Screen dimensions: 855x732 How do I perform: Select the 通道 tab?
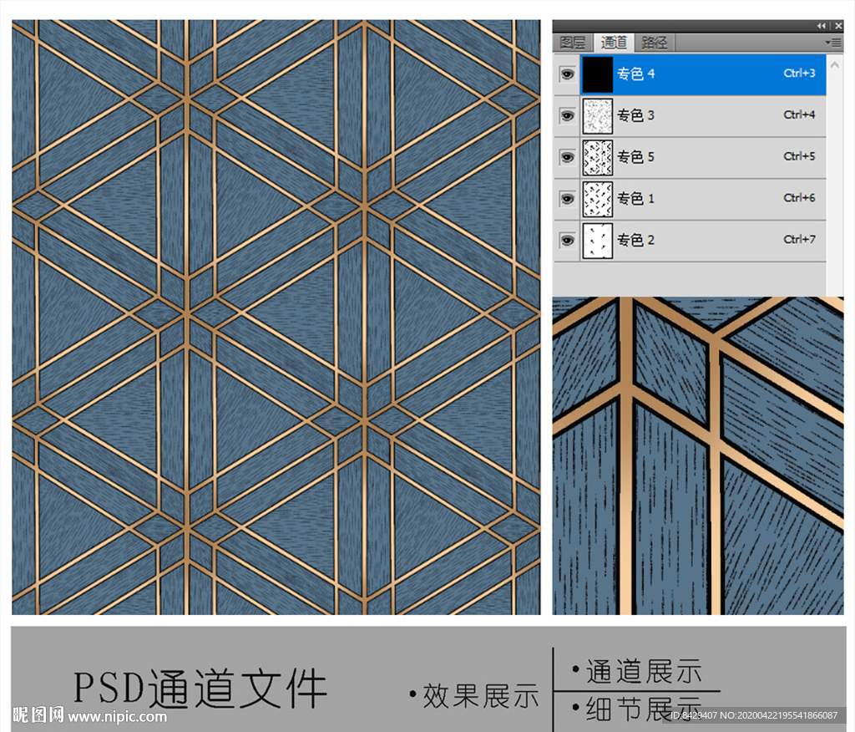pyautogui.click(x=614, y=43)
